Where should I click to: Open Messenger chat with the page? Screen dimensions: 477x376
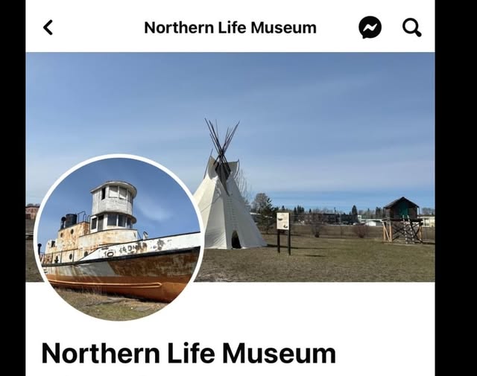pyautogui.click(x=370, y=28)
